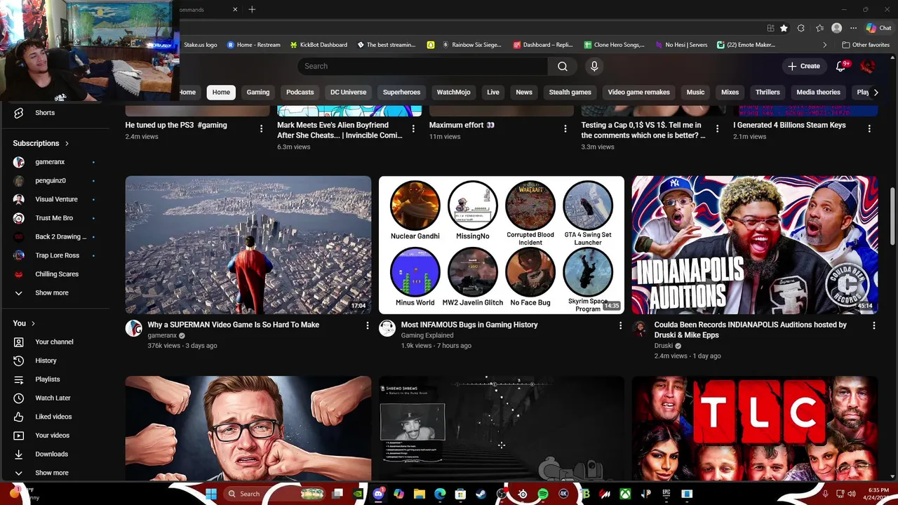Open options for 'Maximum effort' short
The image size is (898, 505).
(x=565, y=128)
